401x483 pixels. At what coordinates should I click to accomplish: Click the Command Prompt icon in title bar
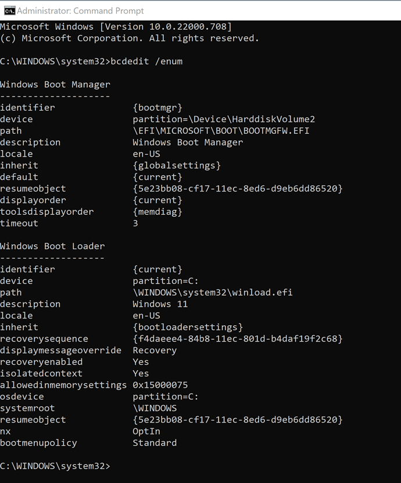pyautogui.click(x=9, y=11)
